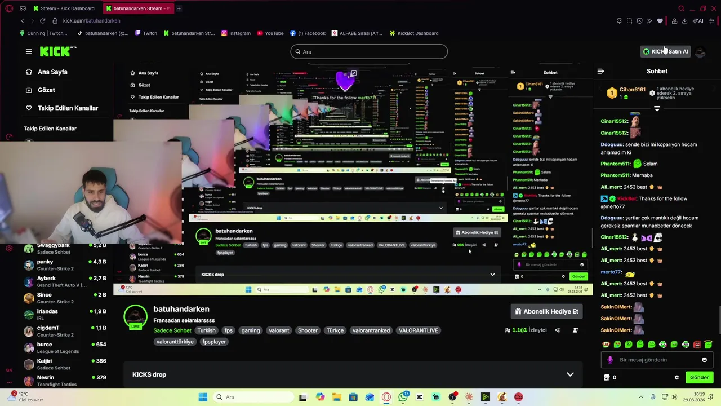Toggle the purple microphone in chat box
The height and width of the screenshot is (406, 721).
click(x=610, y=360)
